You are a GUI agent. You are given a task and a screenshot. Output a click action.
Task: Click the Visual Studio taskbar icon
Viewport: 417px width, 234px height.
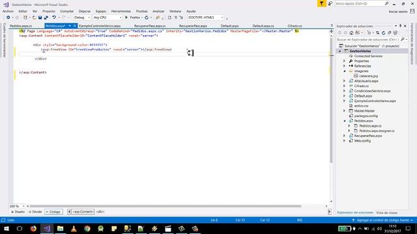pos(47,228)
